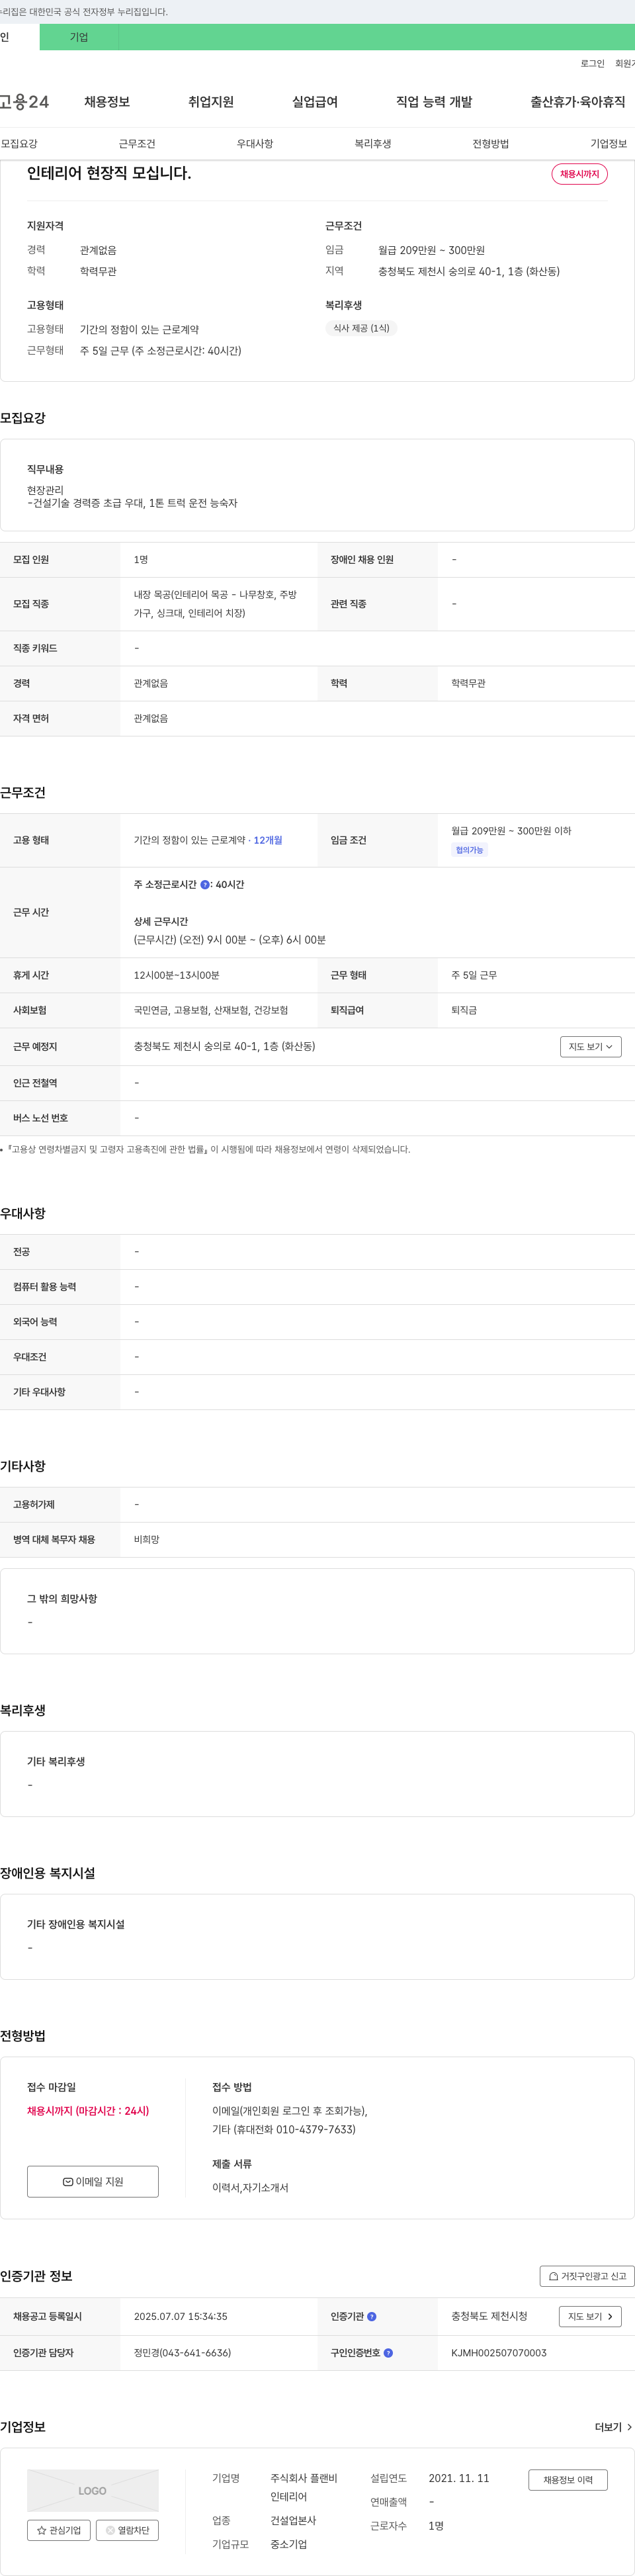The height and width of the screenshot is (2576, 635).
Task: Open the 취업지원 menu
Action: pos(211,102)
